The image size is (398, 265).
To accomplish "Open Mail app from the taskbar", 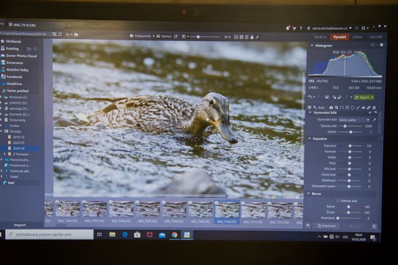I will [x=162, y=235].
